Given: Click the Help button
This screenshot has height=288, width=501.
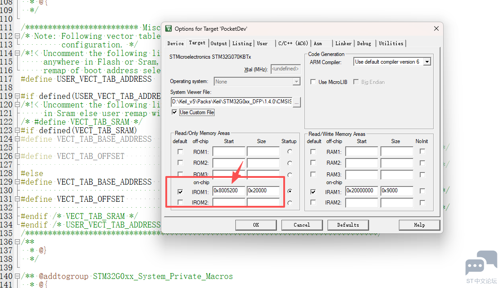Looking at the screenshot, I should click(x=419, y=225).
